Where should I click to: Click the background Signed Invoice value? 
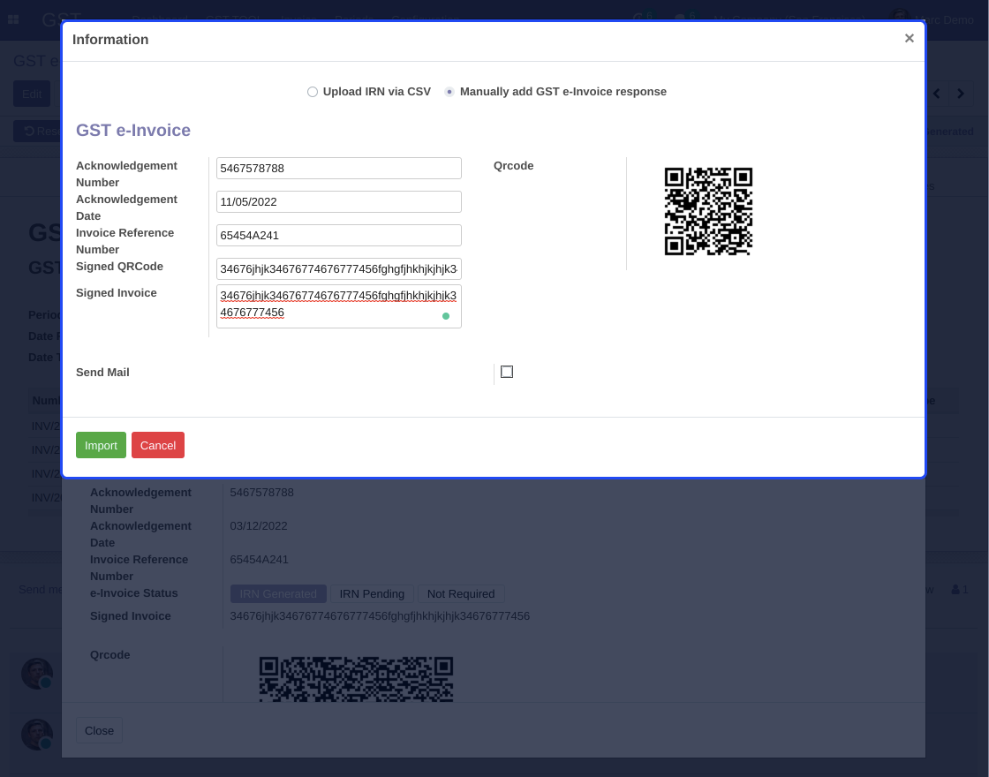click(380, 616)
